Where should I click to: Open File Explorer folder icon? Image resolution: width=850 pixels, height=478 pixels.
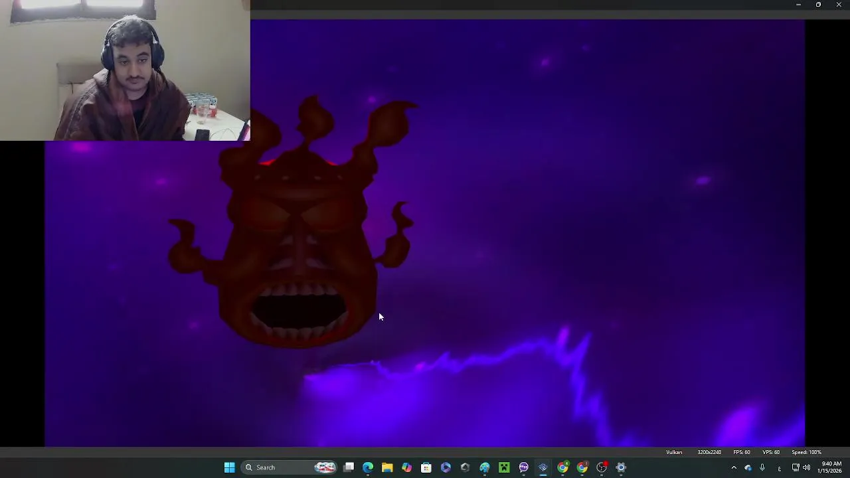(387, 467)
